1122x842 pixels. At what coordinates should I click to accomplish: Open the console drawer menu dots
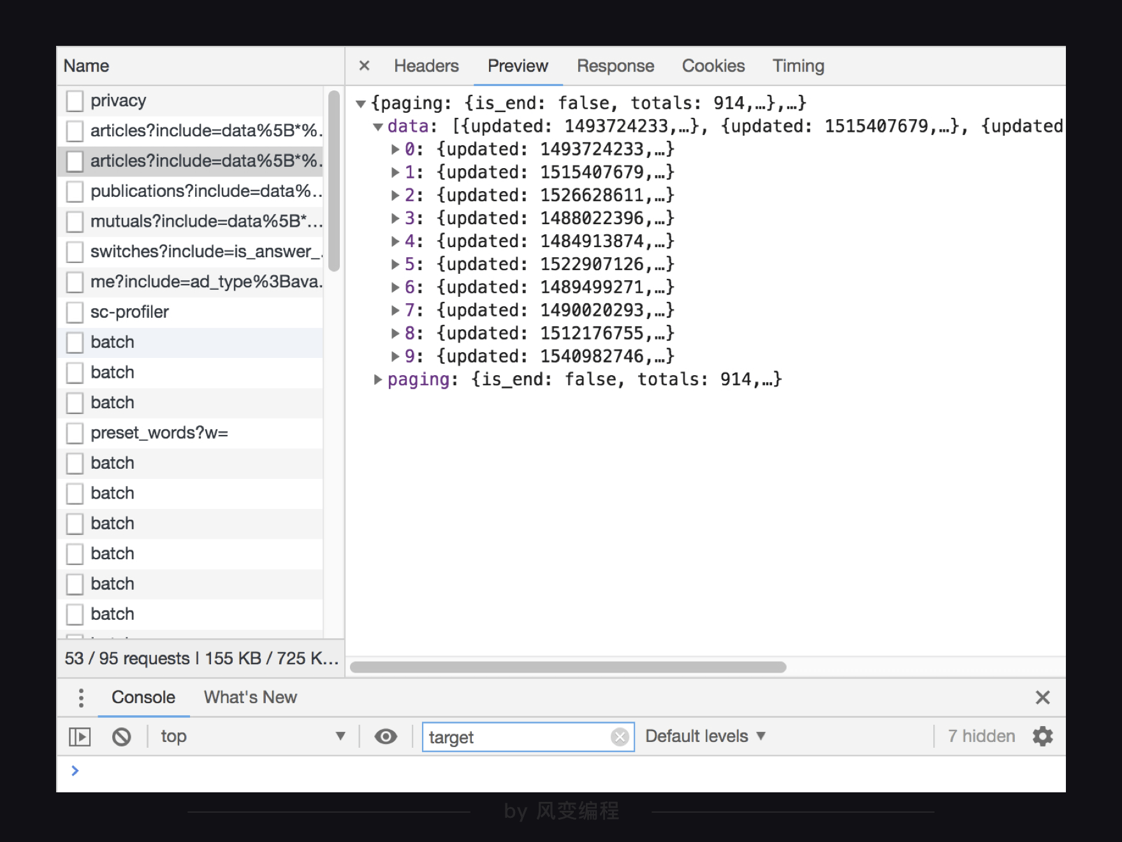81,697
